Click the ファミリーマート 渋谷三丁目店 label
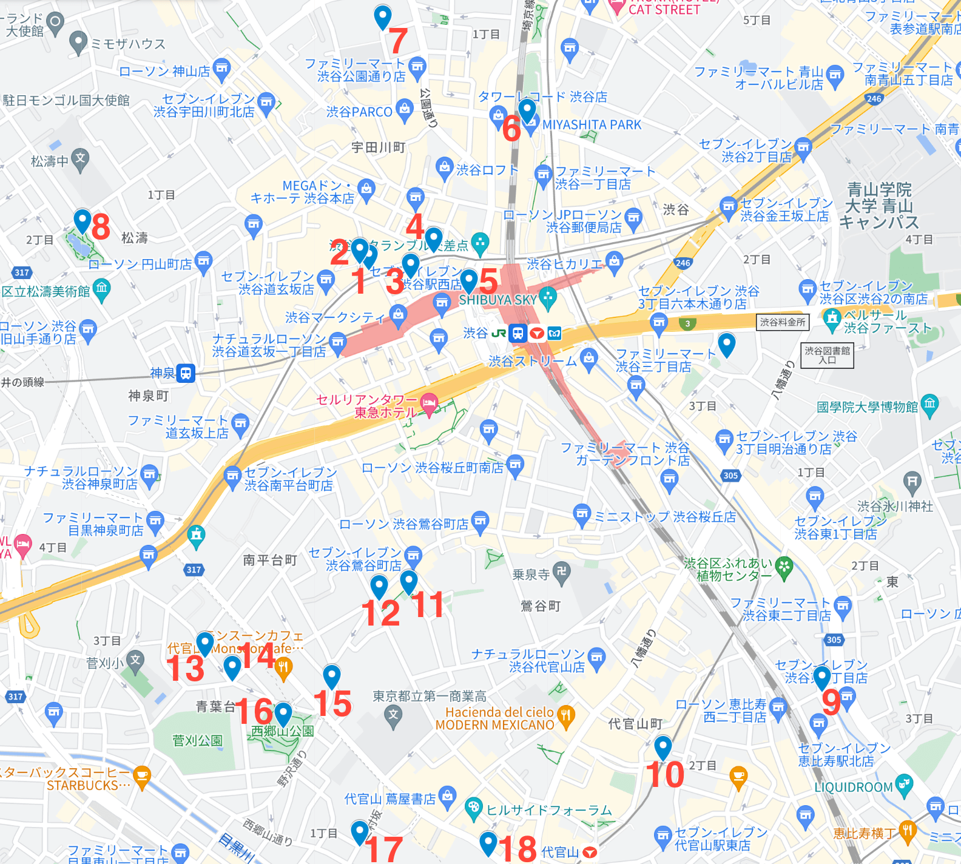The image size is (961, 864). [x=666, y=360]
